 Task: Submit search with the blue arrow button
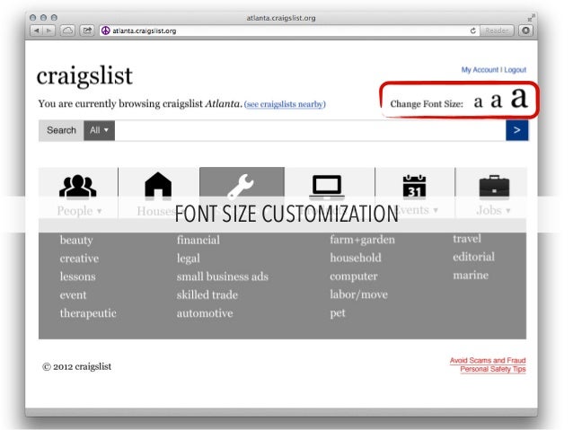(x=516, y=130)
